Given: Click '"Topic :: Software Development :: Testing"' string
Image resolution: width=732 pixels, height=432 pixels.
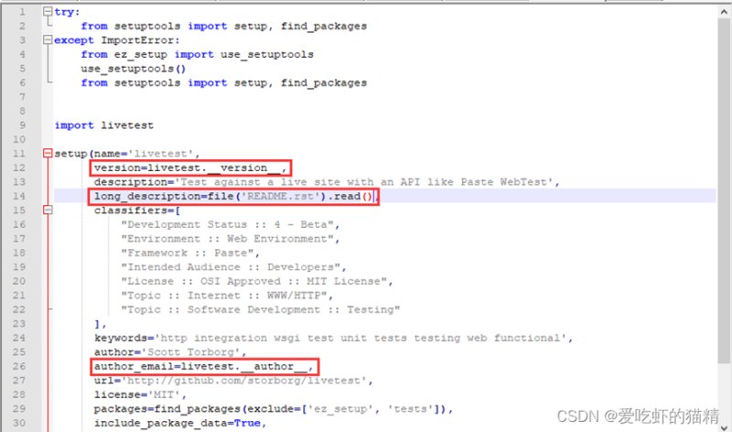Looking at the screenshot, I should 260,309.
